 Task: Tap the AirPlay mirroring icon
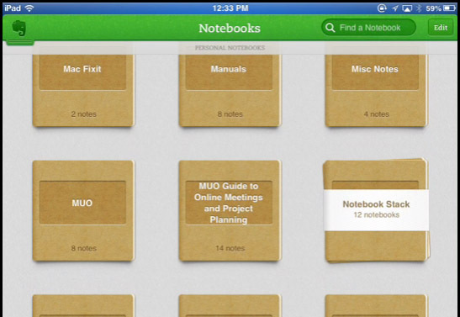407,8
